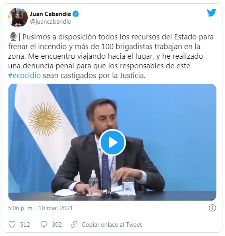
Task: Click the Twitter bird logo
Action: coord(211,13)
